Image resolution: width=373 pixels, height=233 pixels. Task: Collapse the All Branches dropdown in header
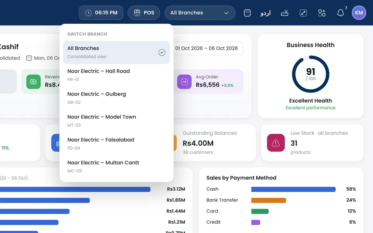coord(200,13)
